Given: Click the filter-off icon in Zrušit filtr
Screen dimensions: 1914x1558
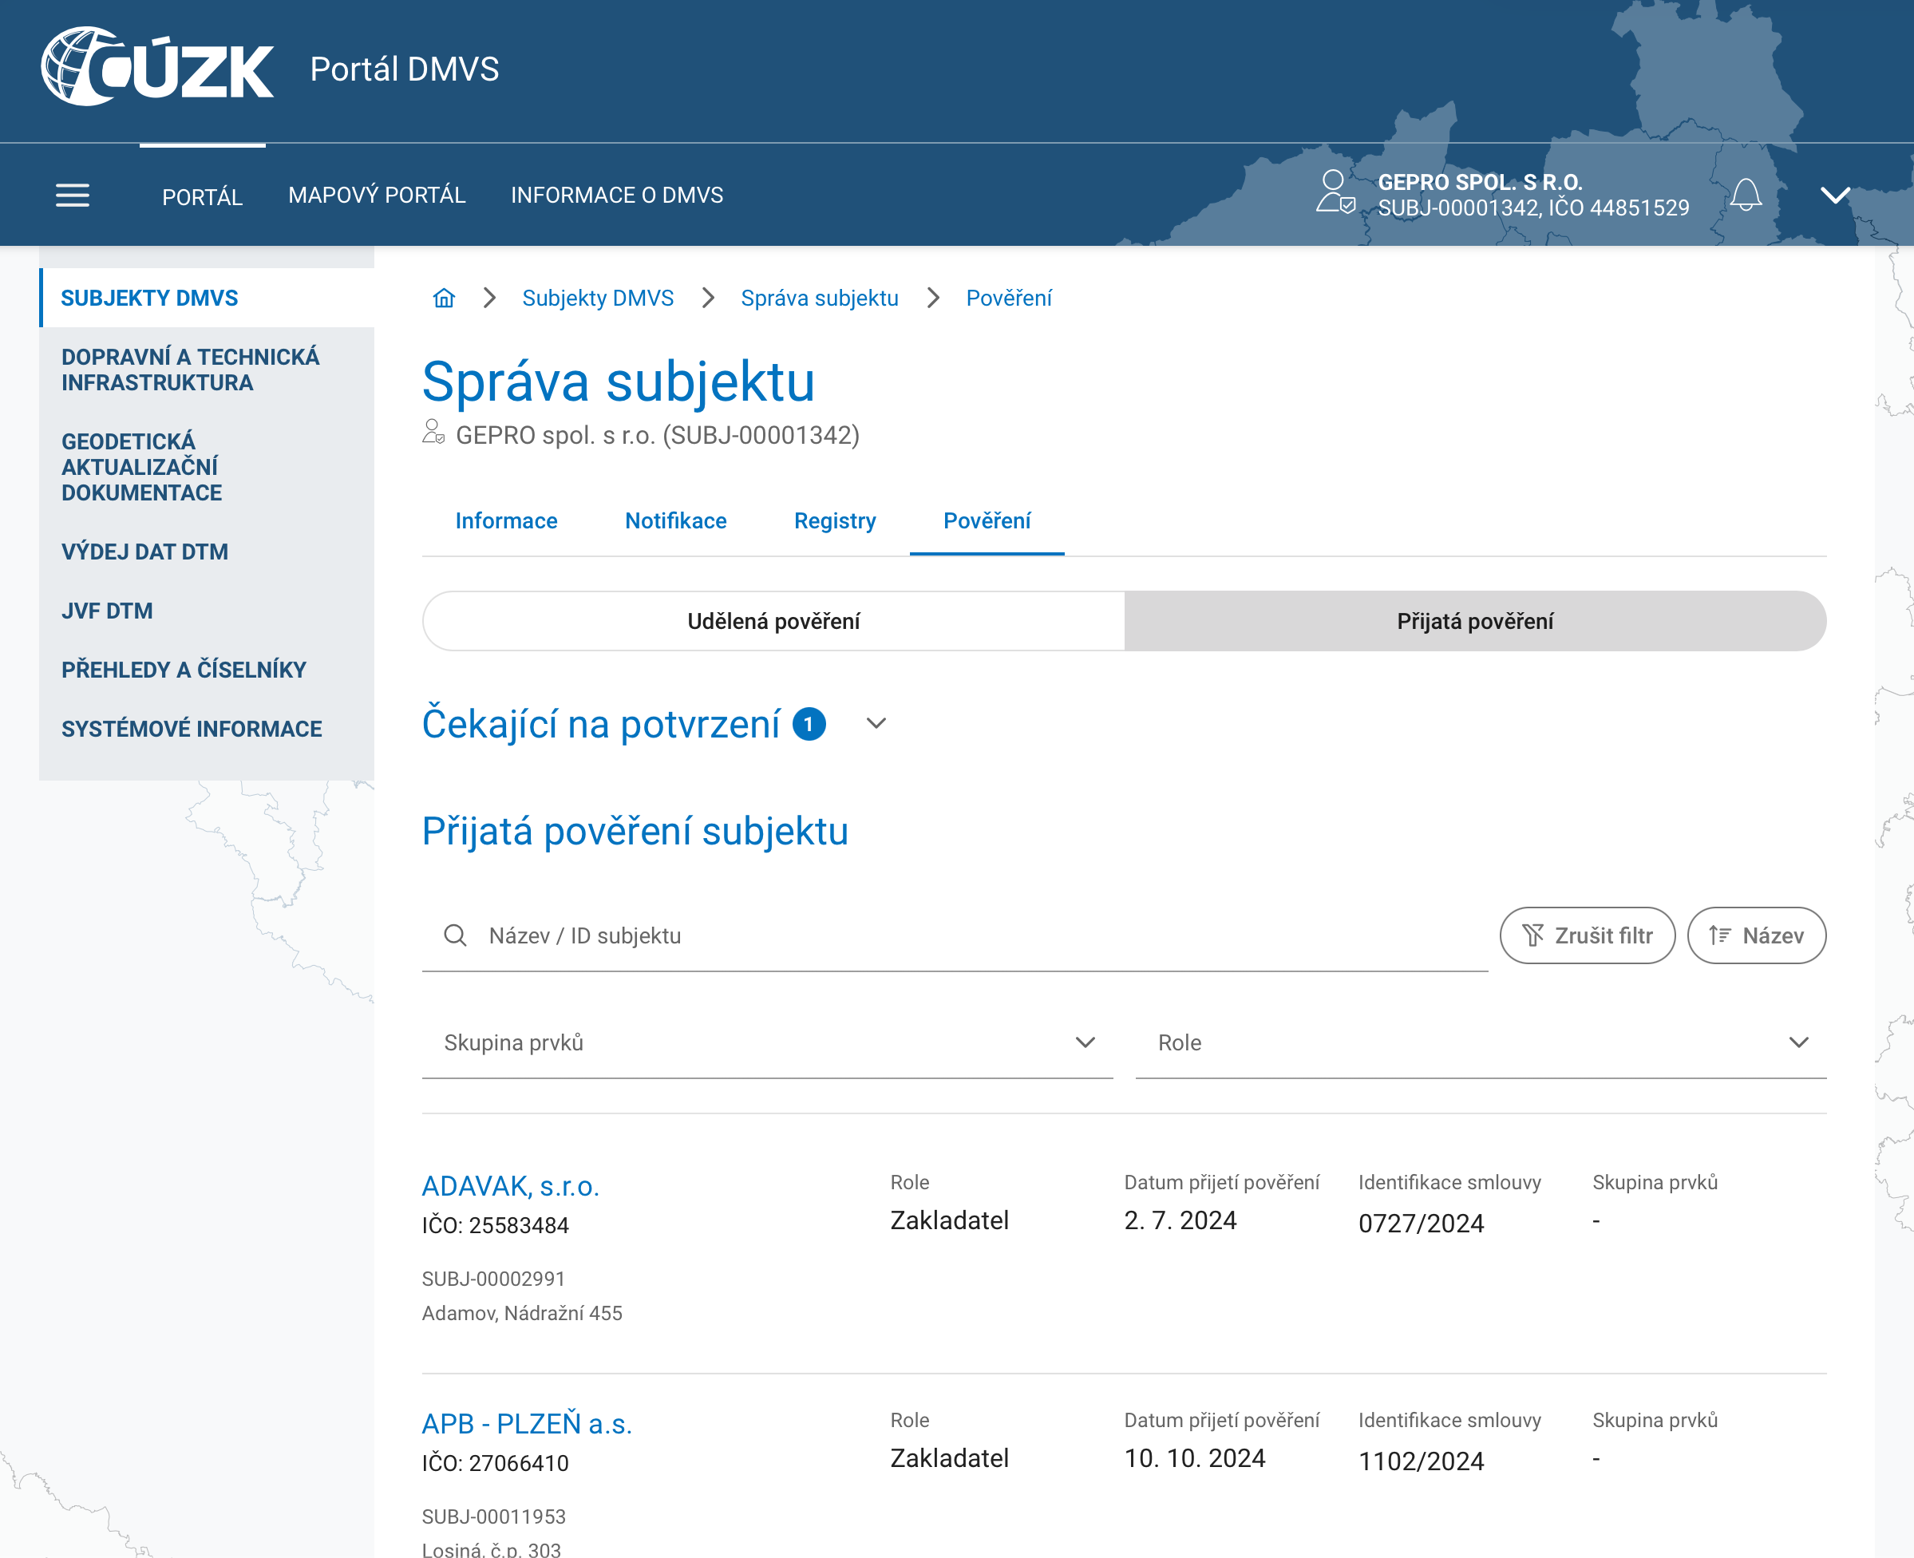Looking at the screenshot, I should [1532, 935].
